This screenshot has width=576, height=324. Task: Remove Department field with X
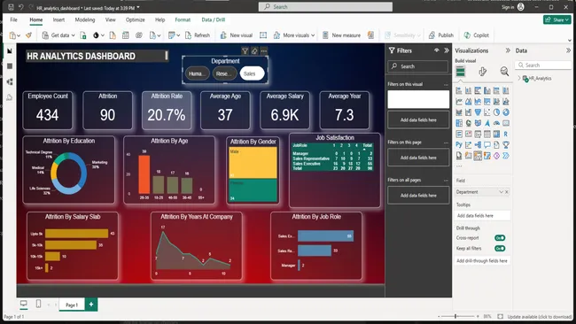click(x=507, y=192)
